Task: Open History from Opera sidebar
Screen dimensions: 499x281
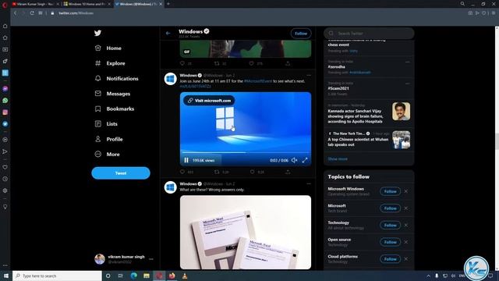Action: click(5, 179)
